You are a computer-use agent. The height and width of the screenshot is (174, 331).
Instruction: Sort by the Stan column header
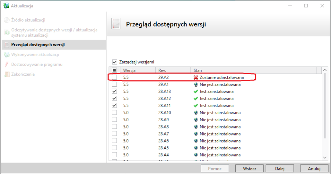197,70
